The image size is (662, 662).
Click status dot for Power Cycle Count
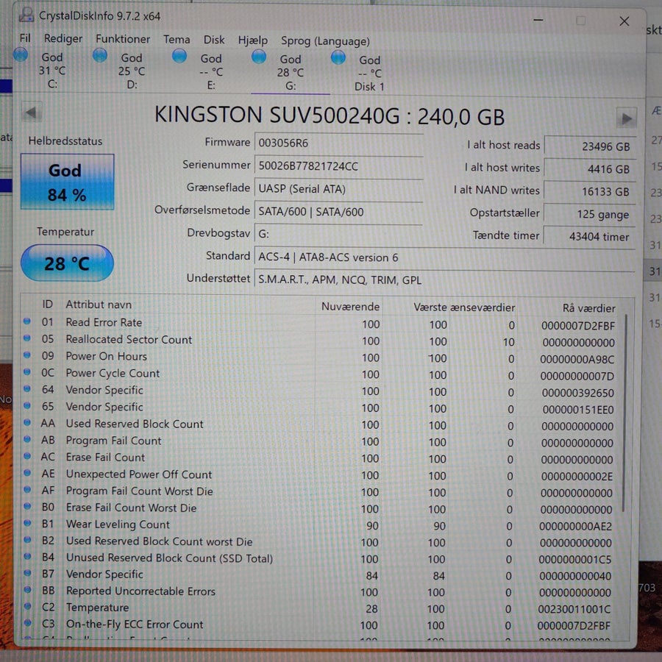pos(27,371)
